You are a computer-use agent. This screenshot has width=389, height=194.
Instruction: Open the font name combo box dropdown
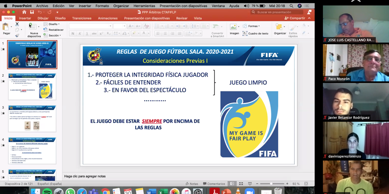(x=110, y=26)
